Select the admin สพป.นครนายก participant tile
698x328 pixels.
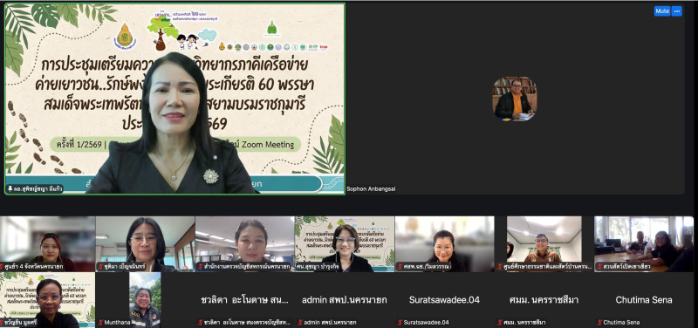tap(345, 300)
